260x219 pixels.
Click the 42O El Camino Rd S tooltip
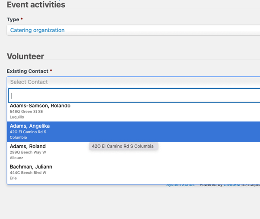tap(123, 146)
